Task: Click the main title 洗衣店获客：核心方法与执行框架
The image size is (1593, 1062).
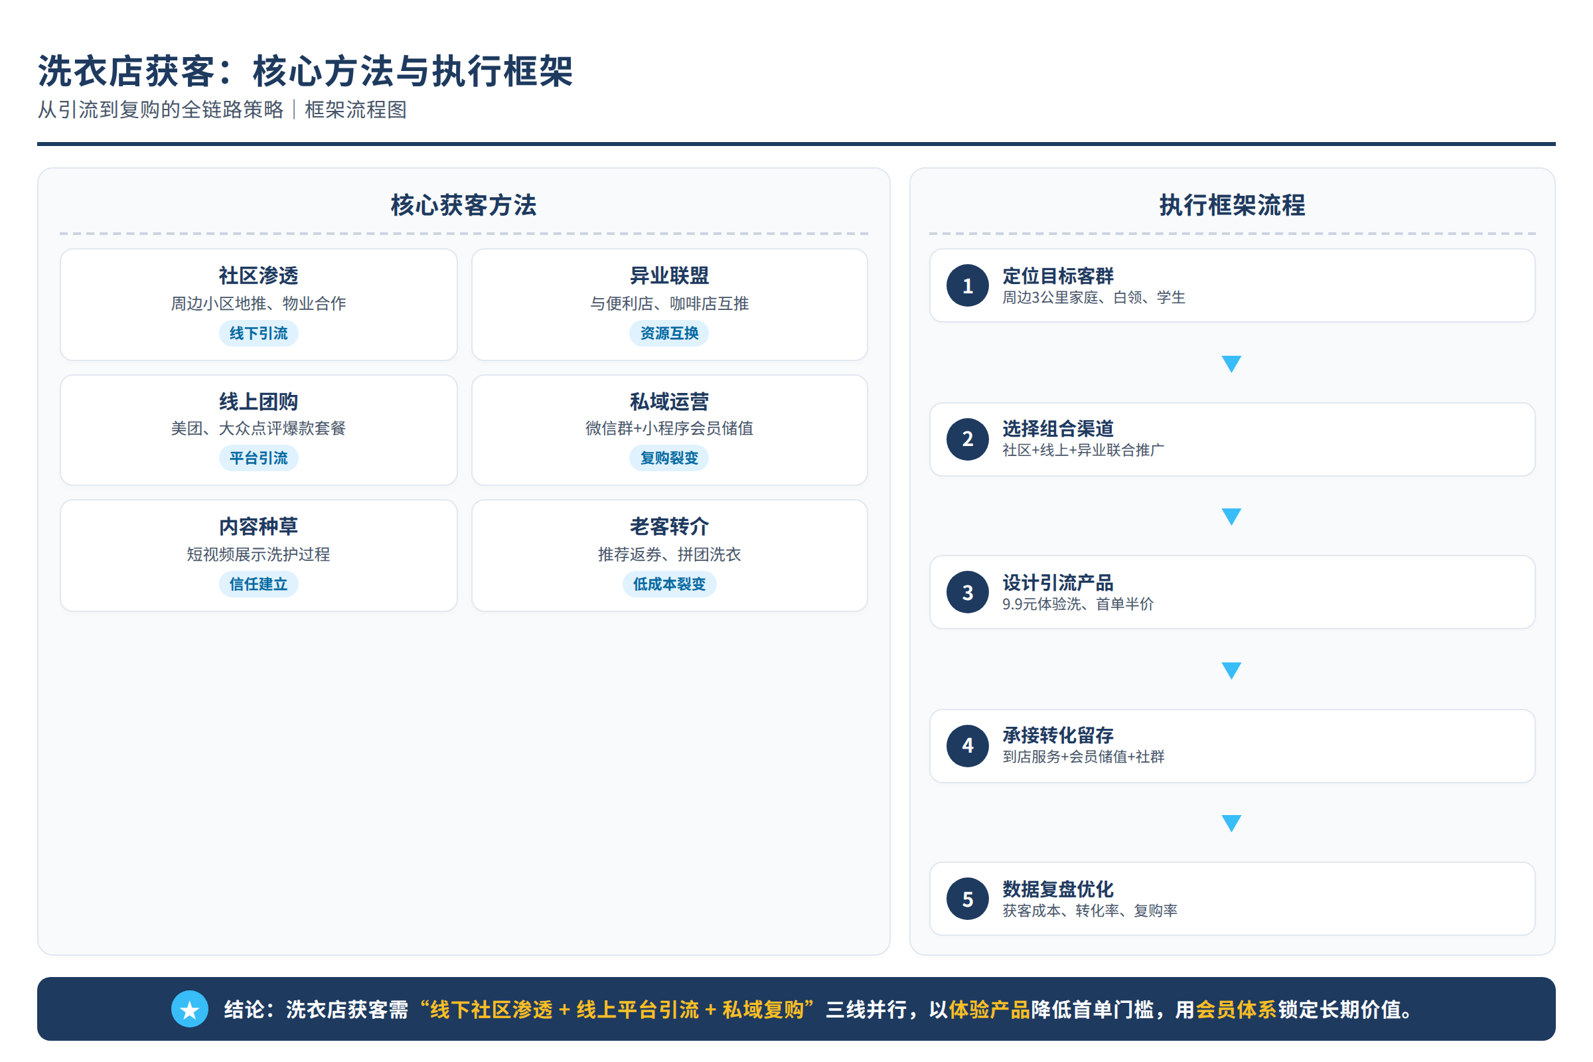Action: tap(305, 71)
